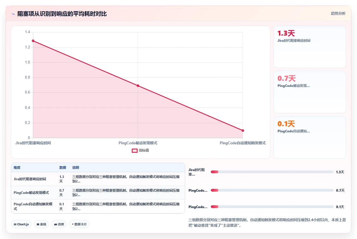The height and width of the screenshot is (239, 357).
Task: Click the Jira时代阻塞响应时间 table row
Action: click(x=98, y=179)
